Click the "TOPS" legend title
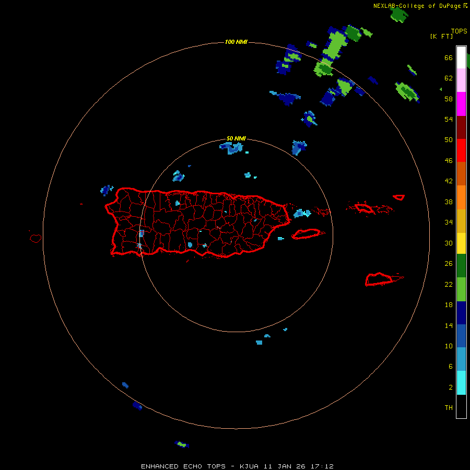This screenshot has height=470, width=470. click(x=459, y=31)
